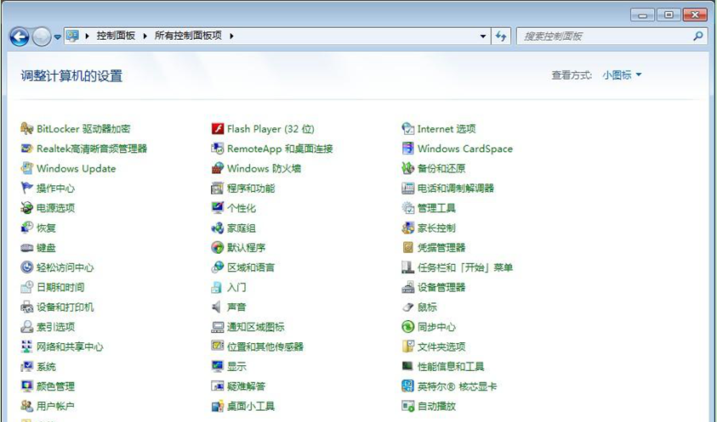Open the 日期和时间 icon
The width and height of the screenshot is (717, 422).
27,287
